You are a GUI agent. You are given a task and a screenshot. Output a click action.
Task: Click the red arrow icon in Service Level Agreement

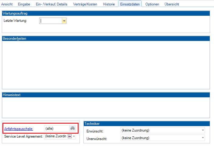click(69, 137)
